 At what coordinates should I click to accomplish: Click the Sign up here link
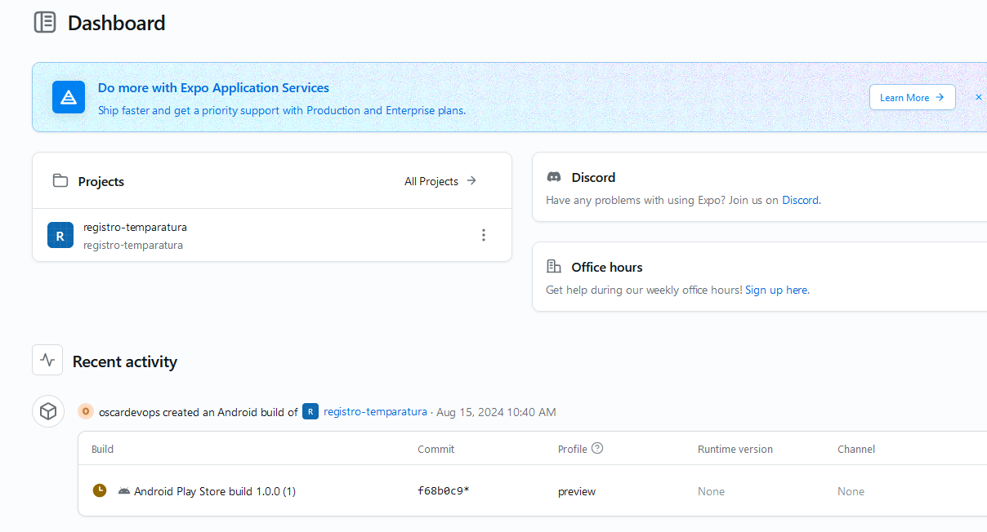click(x=776, y=290)
